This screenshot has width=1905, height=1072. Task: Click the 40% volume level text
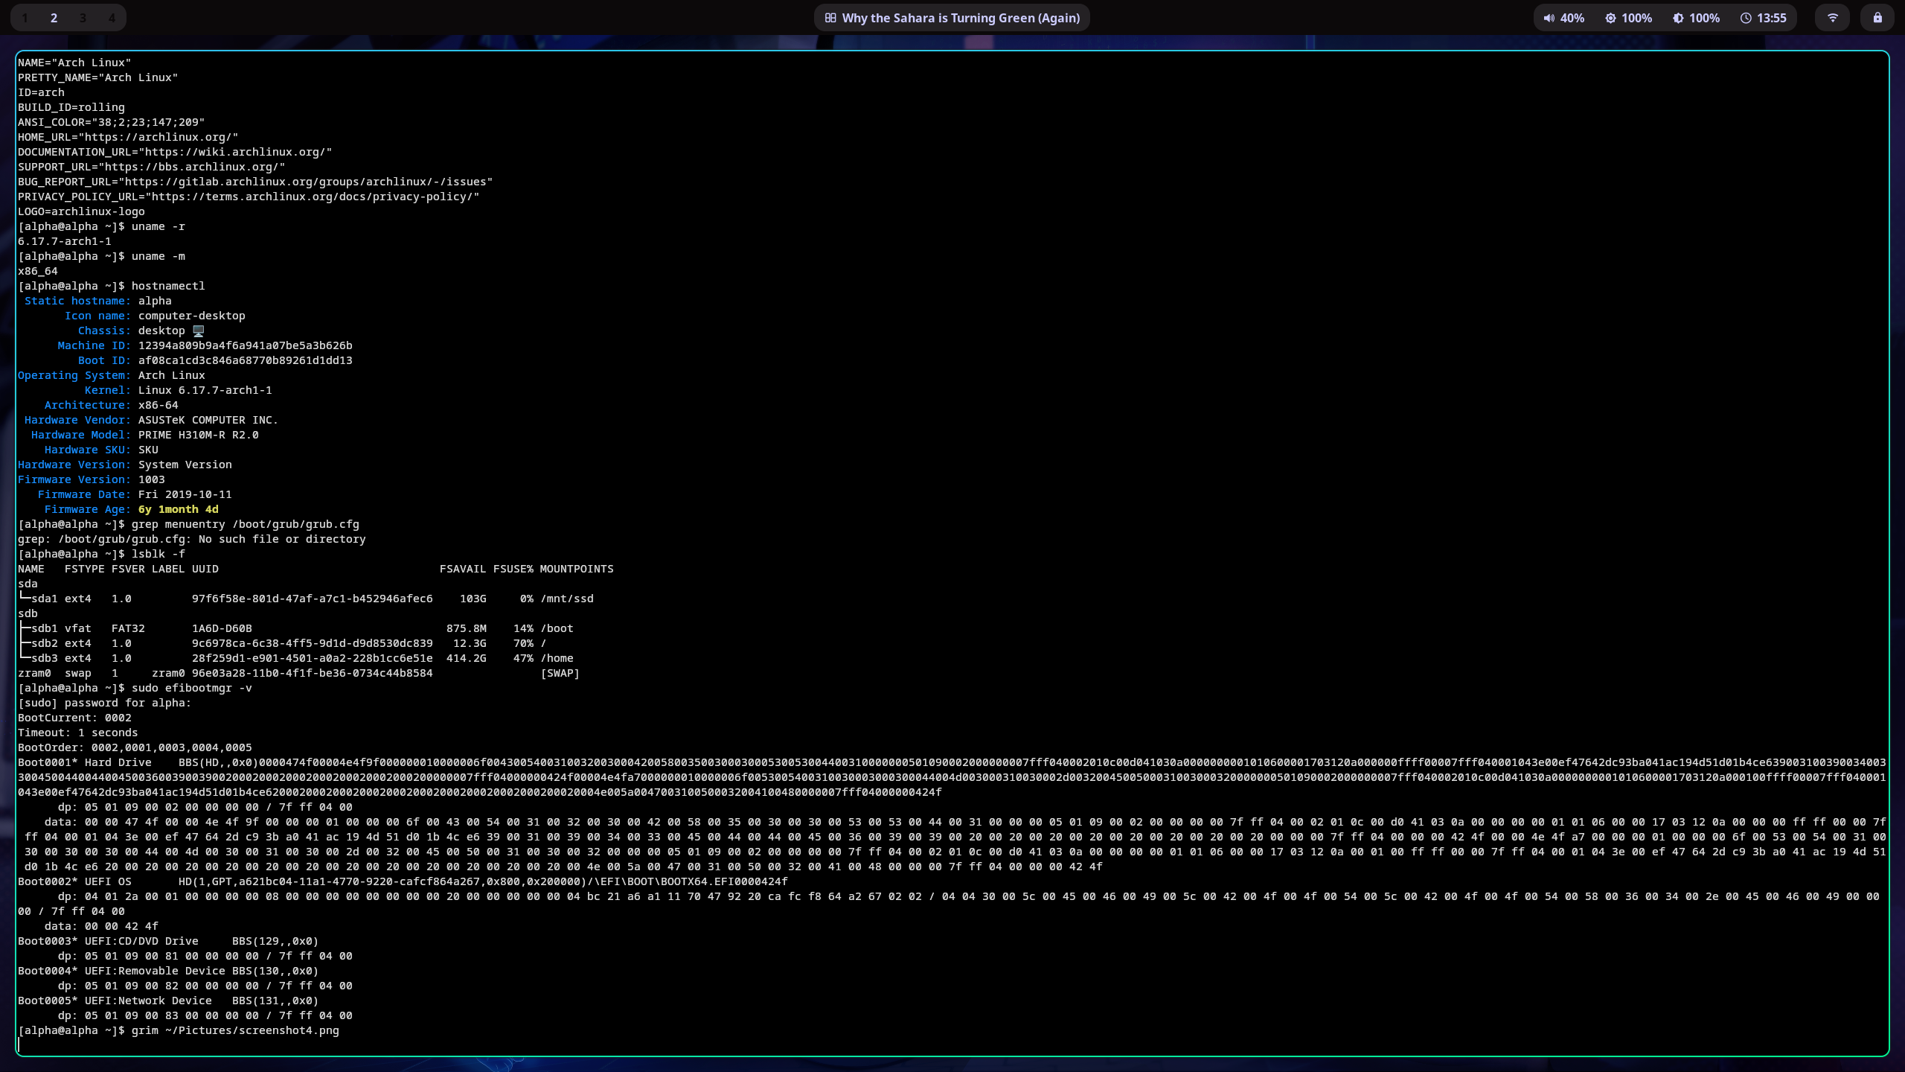click(x=1572, y=18)
